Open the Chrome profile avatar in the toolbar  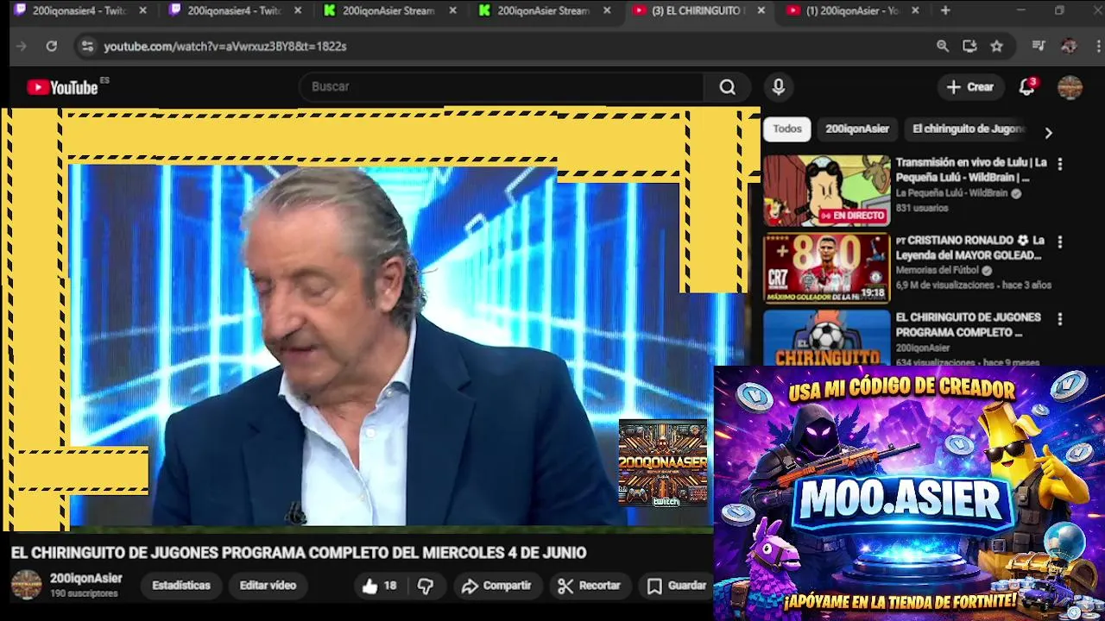1069,47
